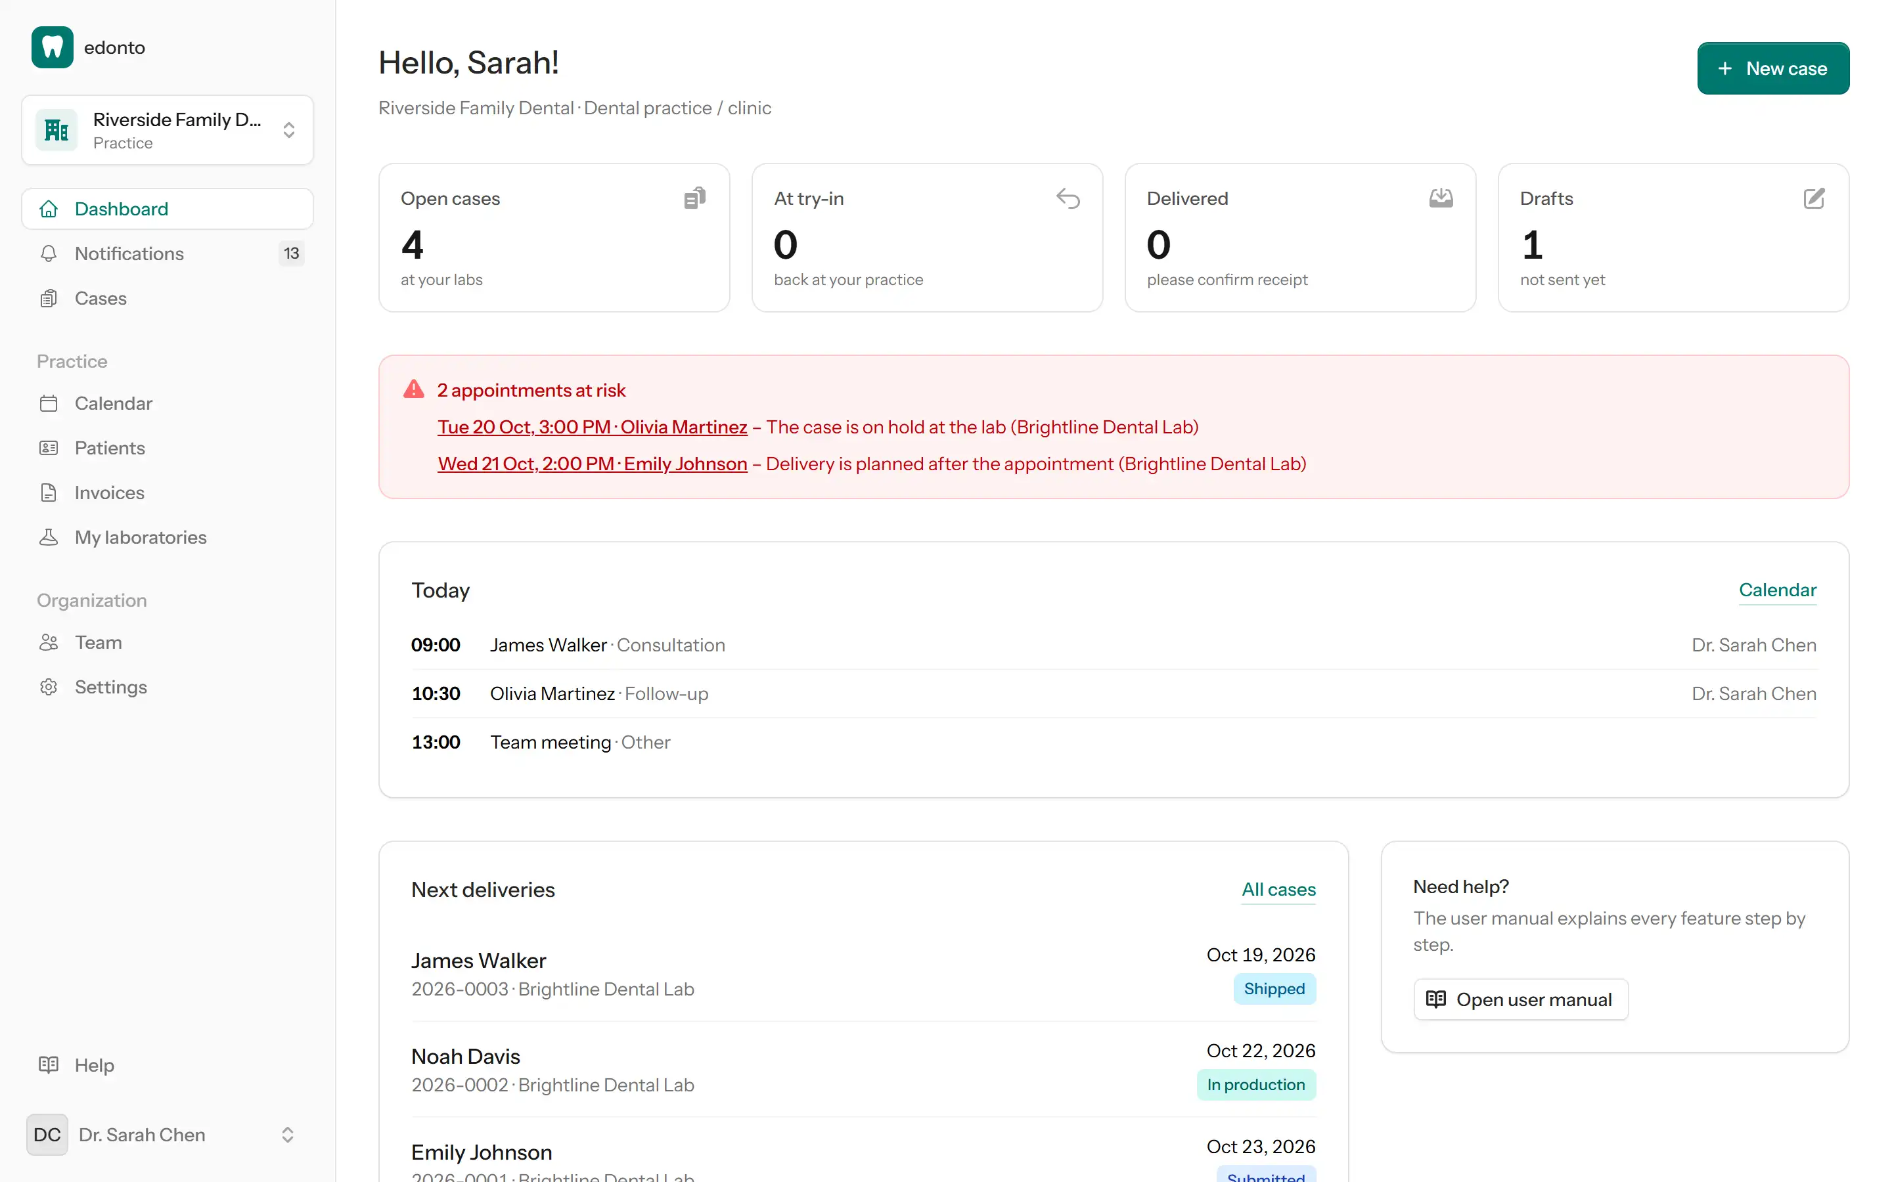The height and width of the screenshot is (1182, 1892).
Task: Click the Open cases documents icon
Action: 694,198
